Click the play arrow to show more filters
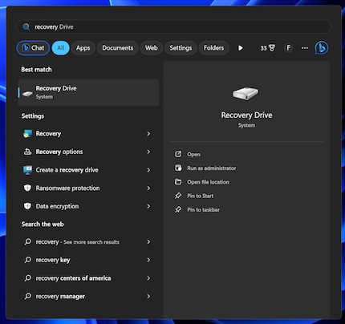 click(x=241, y=48)
